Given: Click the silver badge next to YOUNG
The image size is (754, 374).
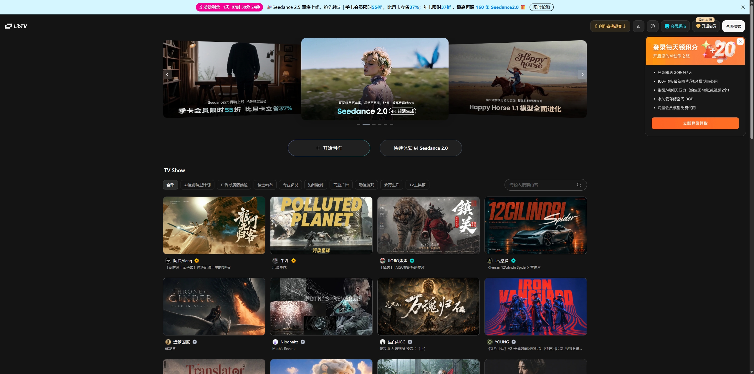Looking at the screenshot, I should pos(514,342).
